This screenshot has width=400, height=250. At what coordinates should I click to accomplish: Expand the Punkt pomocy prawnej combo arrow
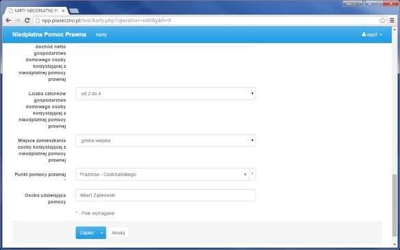(253, 174)
